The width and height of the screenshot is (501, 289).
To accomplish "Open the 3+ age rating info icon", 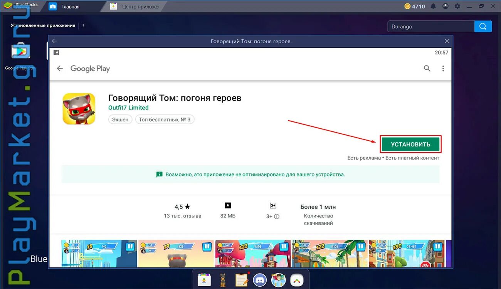I will tap(277, 216).
